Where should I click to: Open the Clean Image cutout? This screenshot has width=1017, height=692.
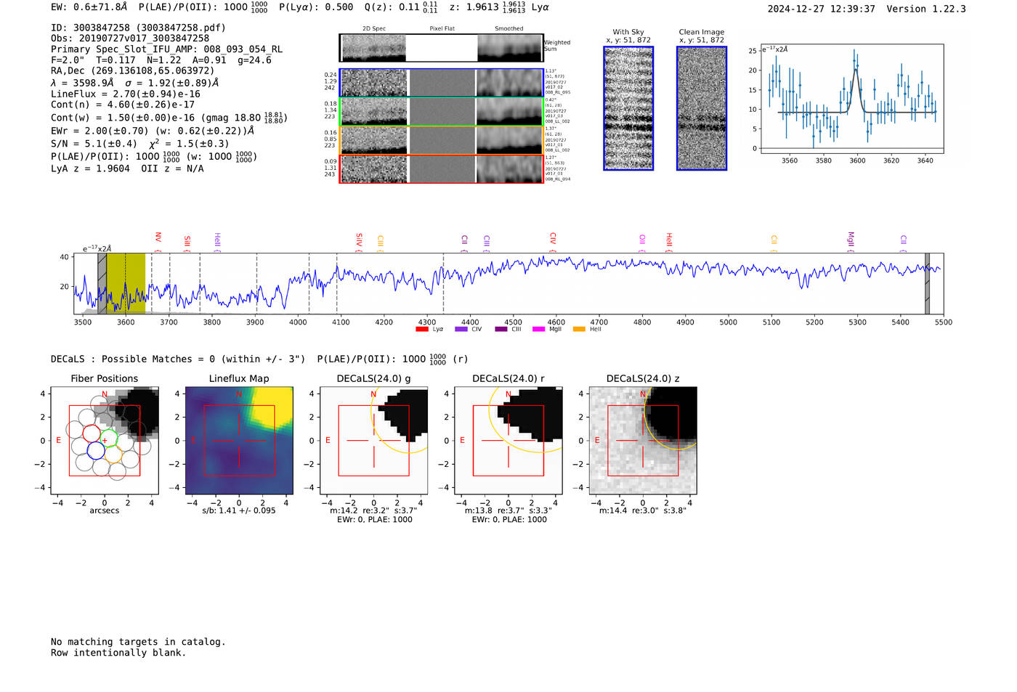point(702,108)
